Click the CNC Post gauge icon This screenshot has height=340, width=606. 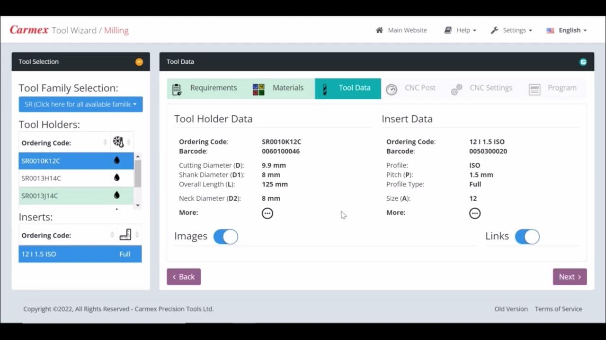click(392, 90)
